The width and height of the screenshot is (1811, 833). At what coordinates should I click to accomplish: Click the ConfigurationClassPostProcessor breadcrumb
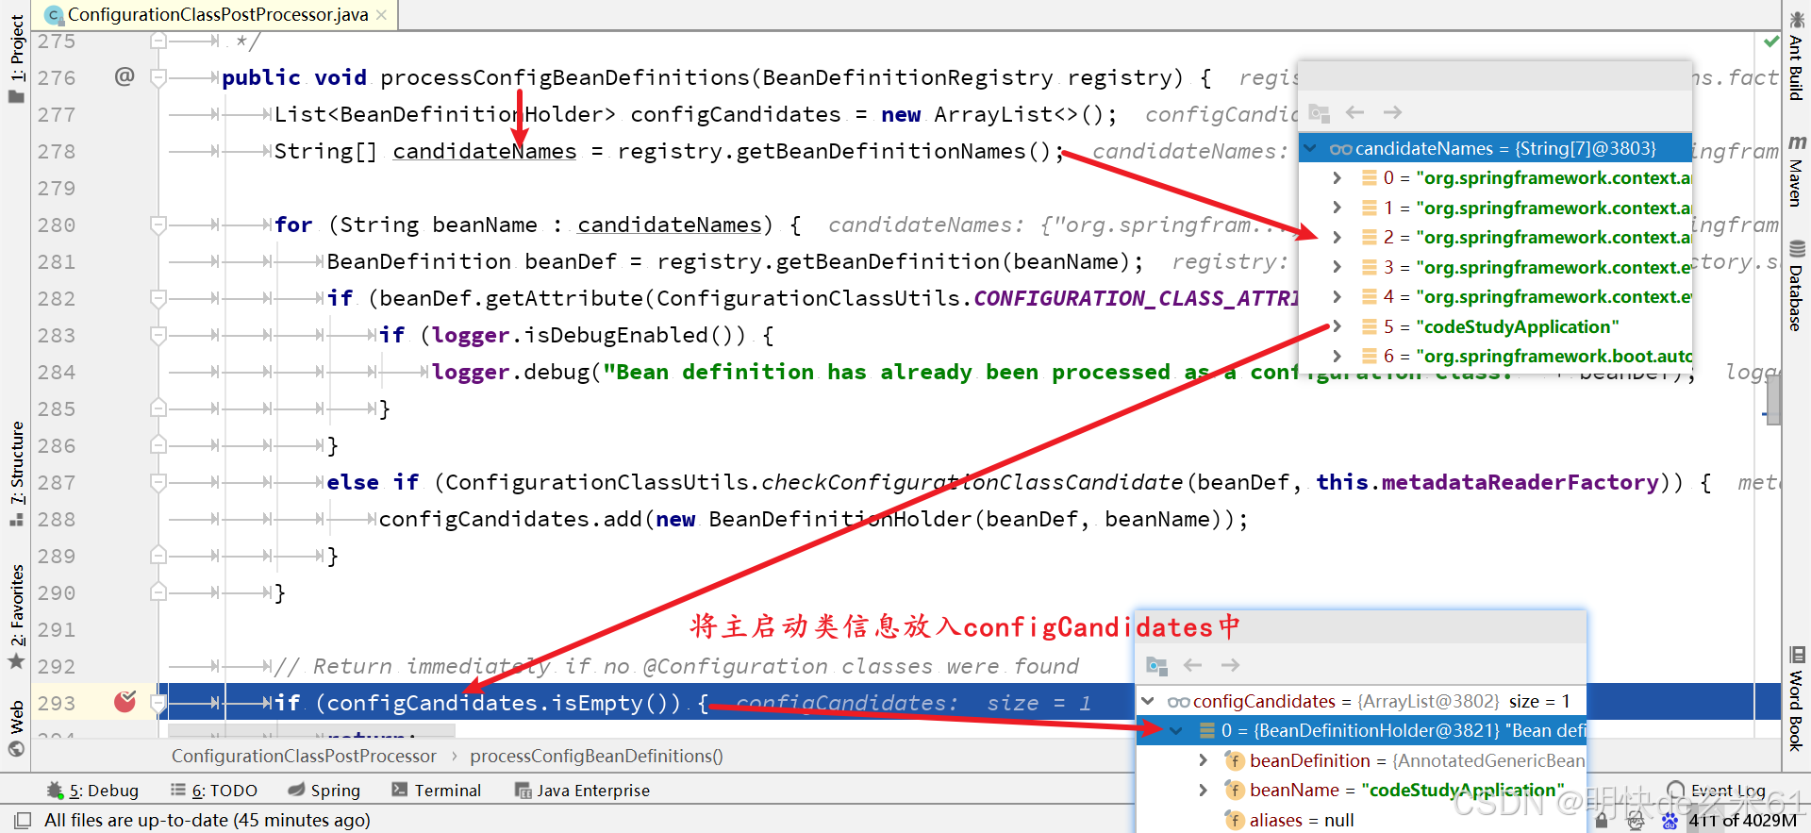click(304, 756)
